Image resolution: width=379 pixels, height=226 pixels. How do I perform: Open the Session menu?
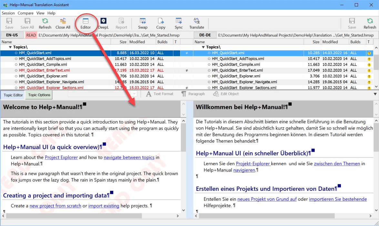8,13
